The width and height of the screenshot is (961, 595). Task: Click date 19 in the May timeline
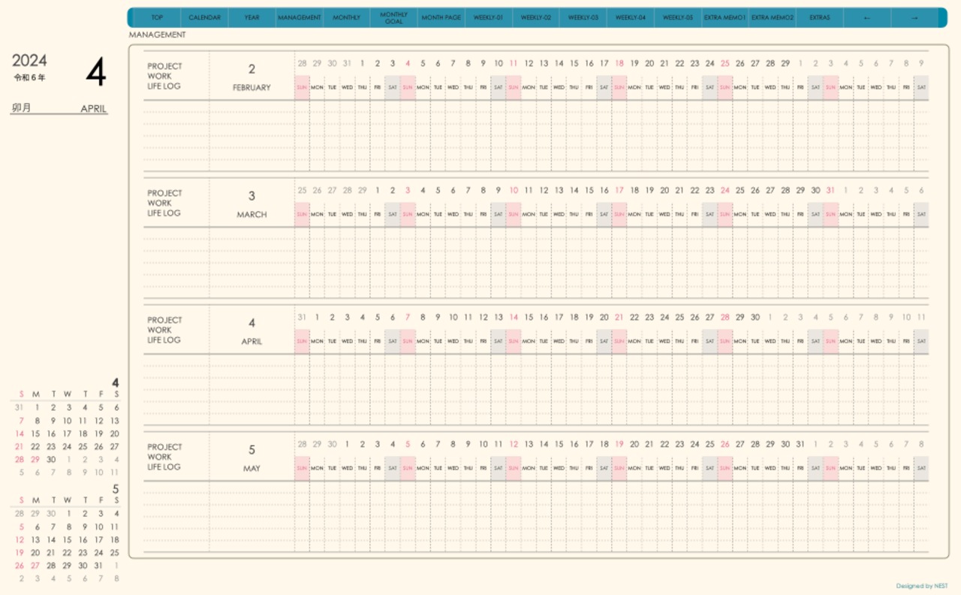[x=619, y=445]
